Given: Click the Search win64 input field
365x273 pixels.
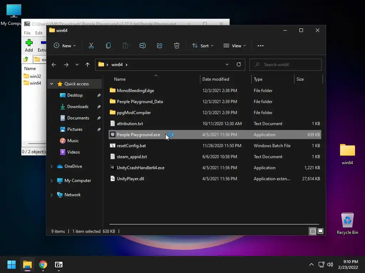Looking at the screenshot, I should 286,65.
